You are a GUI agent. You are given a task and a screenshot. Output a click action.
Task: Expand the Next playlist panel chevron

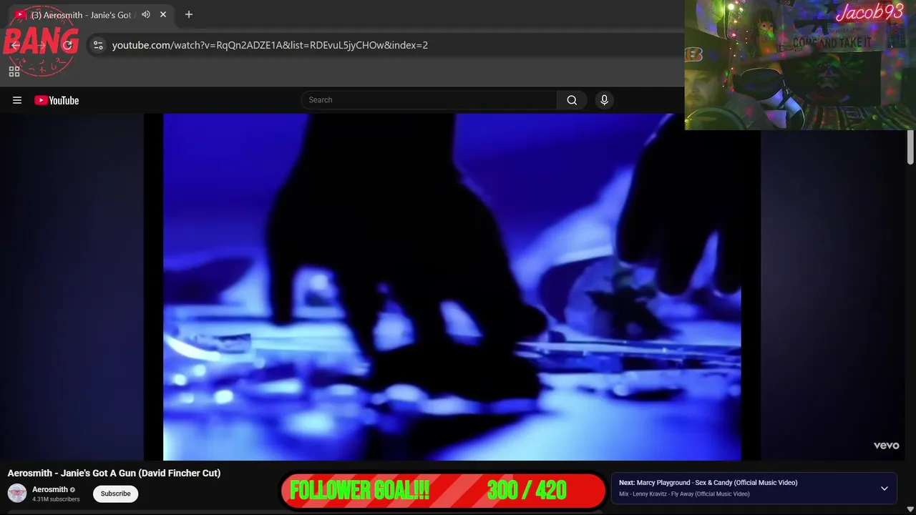point(885,489)
